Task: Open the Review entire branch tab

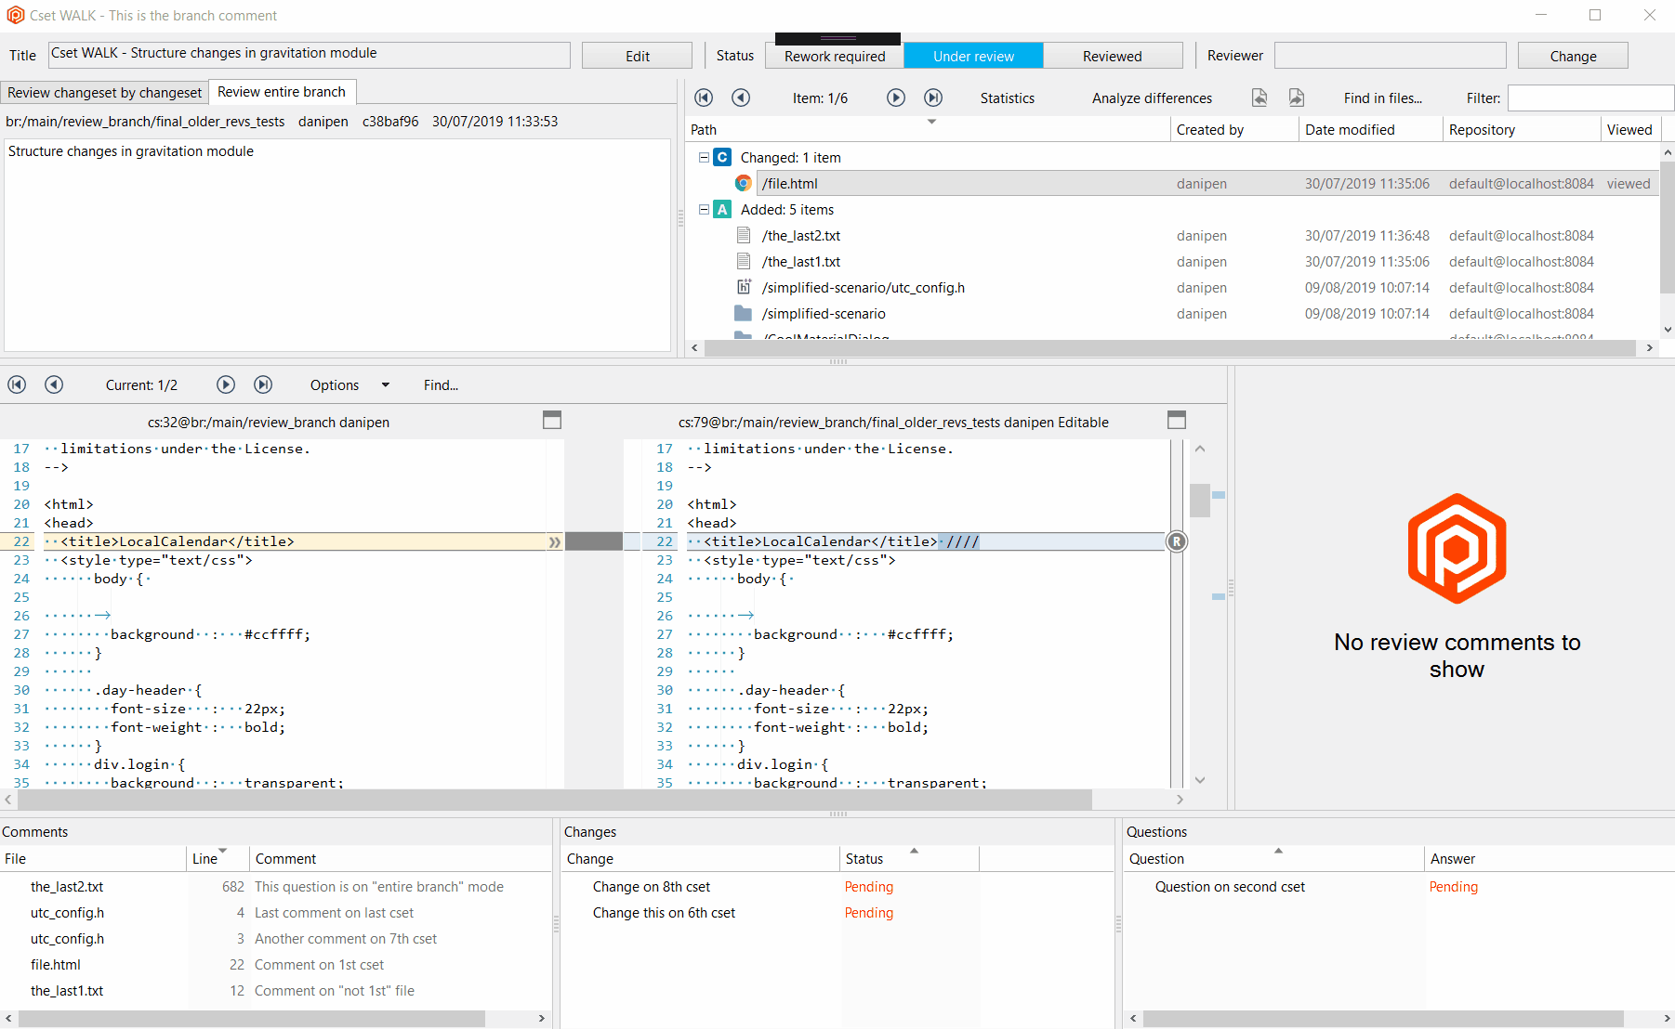Action: pyautogui.click(x=282, y=92)
